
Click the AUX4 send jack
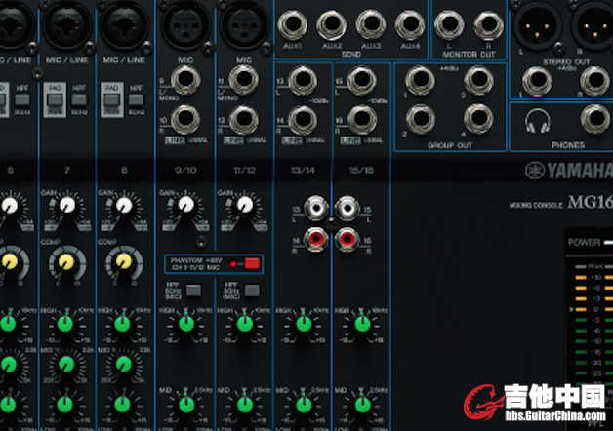pos(407,24)
